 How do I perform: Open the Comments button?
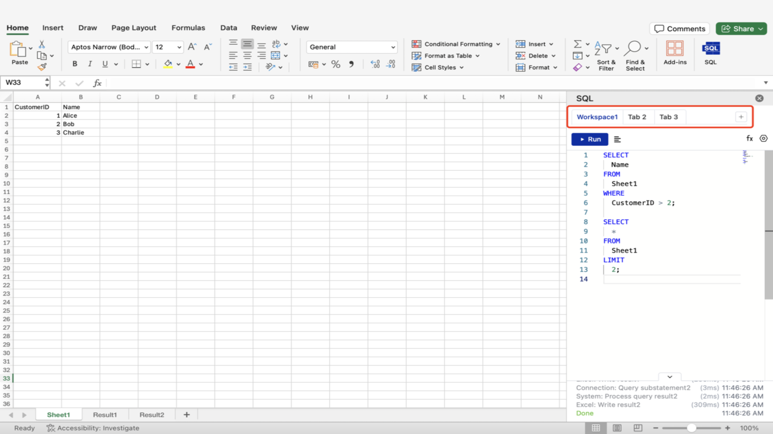(680, 29)
